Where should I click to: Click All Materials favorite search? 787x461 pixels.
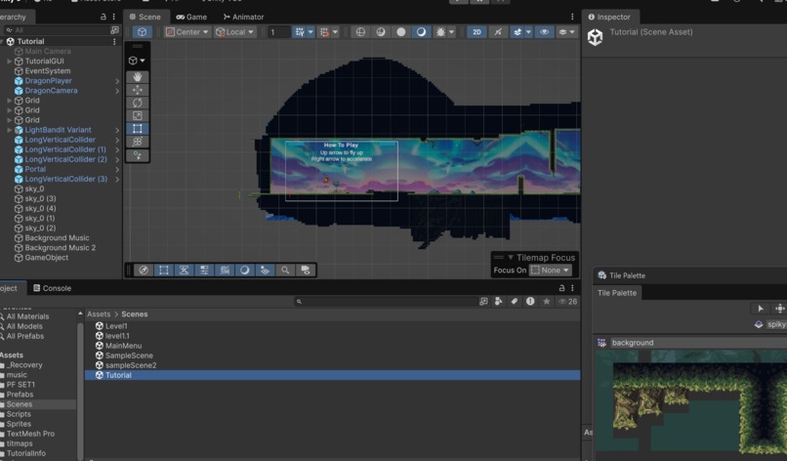tap(27, 316)
